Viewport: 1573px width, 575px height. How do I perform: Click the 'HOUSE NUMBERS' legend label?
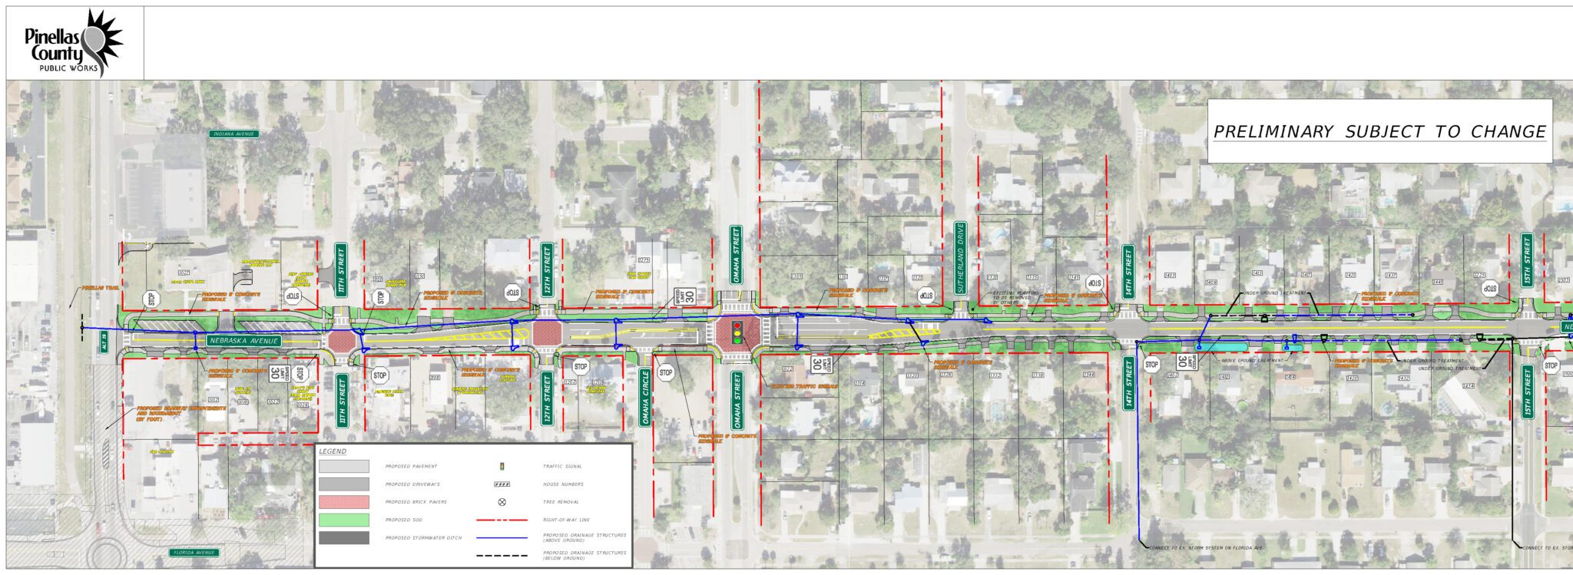coord(563,484)
